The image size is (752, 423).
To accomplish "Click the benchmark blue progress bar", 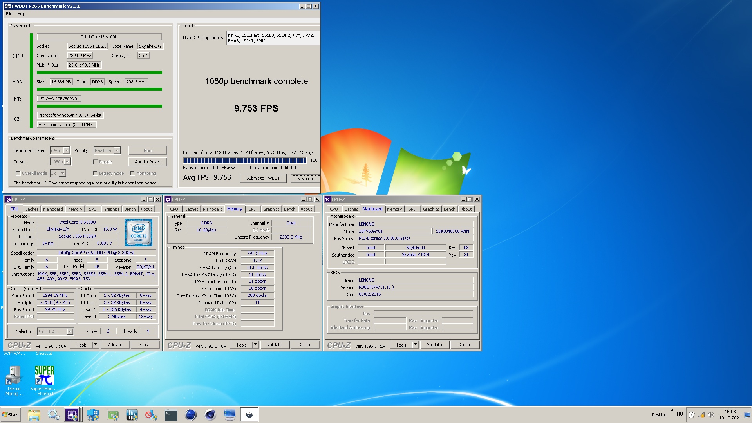I will (x=245, y=160).
